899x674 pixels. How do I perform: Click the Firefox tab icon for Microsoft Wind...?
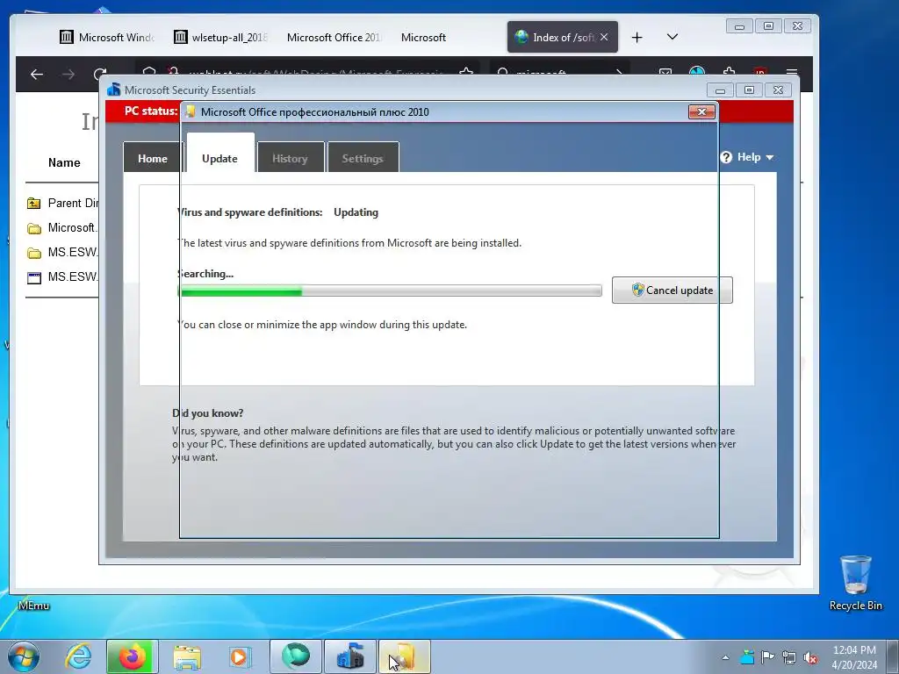[x=67, y=37]
